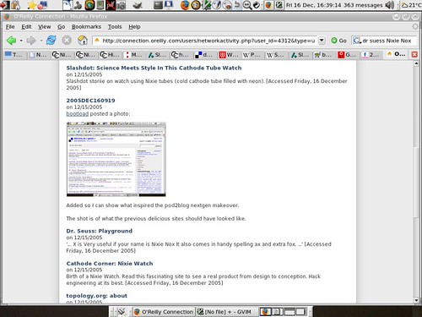The width and height of the screenshot is (422, 317).
Task: Select the active 'O...' O'Reilly tab
Action: pyautogui.click(x=397, y=54)
